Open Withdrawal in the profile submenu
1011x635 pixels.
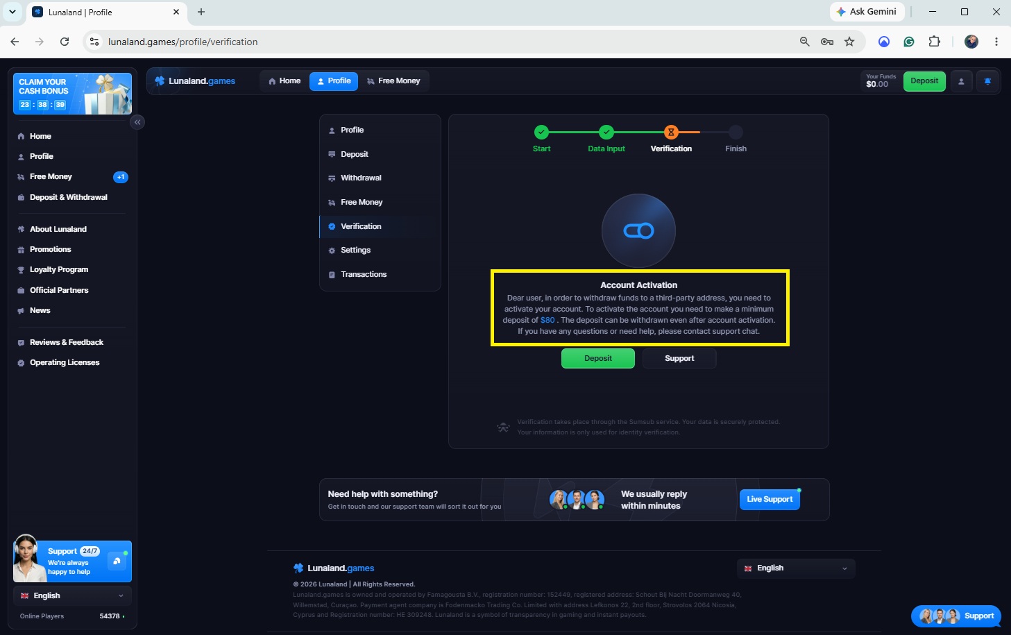pyautogui.click(x=380, y=178)
